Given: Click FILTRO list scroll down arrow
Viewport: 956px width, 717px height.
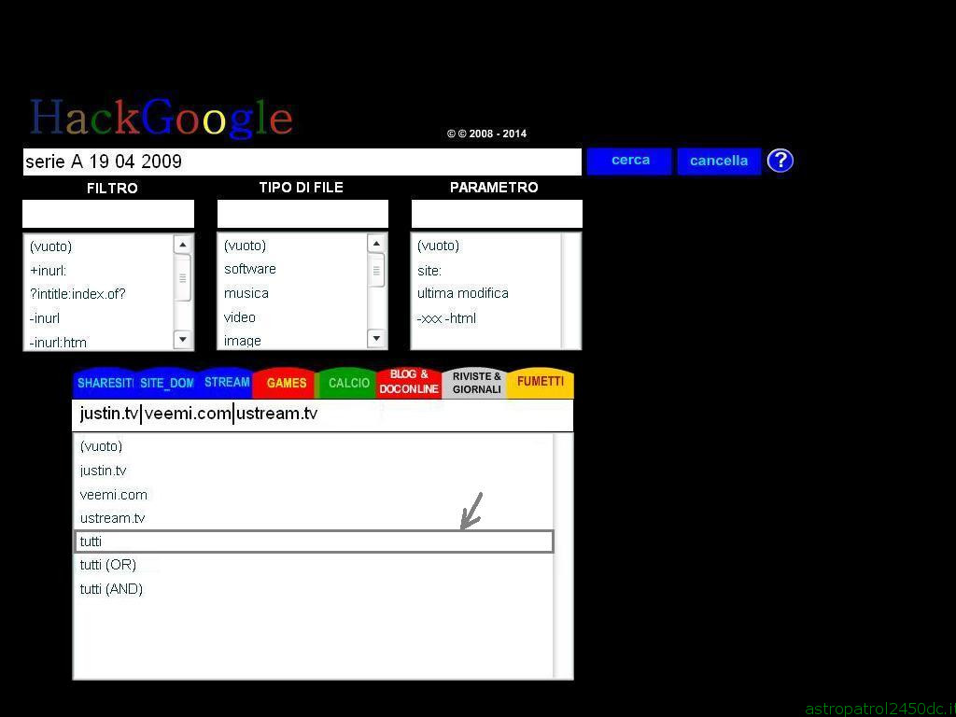Looking at the screenshot, I should pos(183,339).
